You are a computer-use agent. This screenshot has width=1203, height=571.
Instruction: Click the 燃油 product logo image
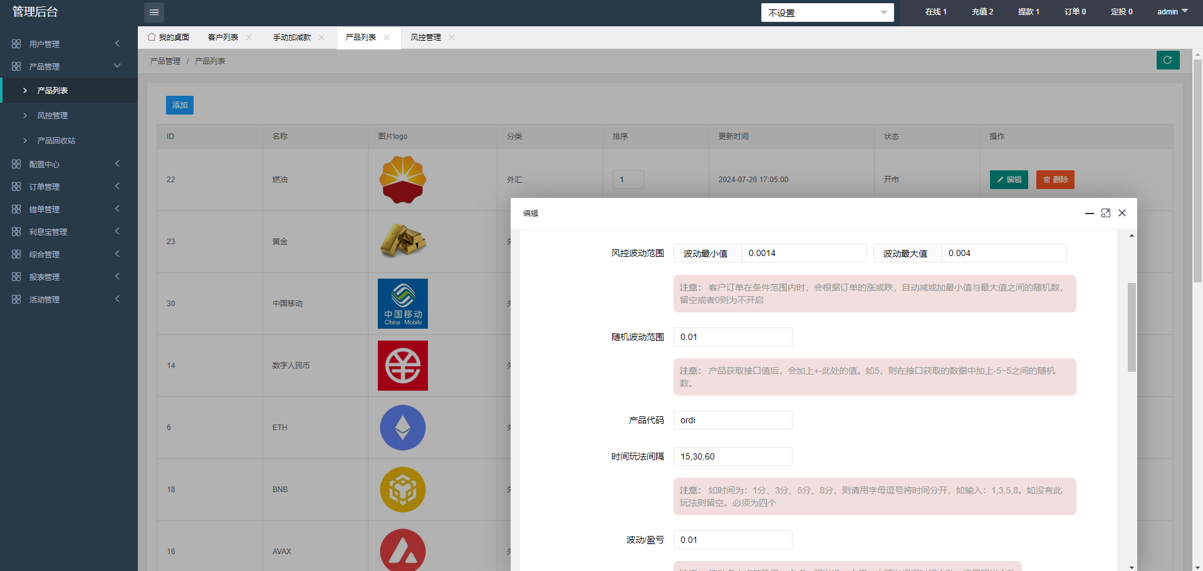pyautogui.click(x=402, y=180)
